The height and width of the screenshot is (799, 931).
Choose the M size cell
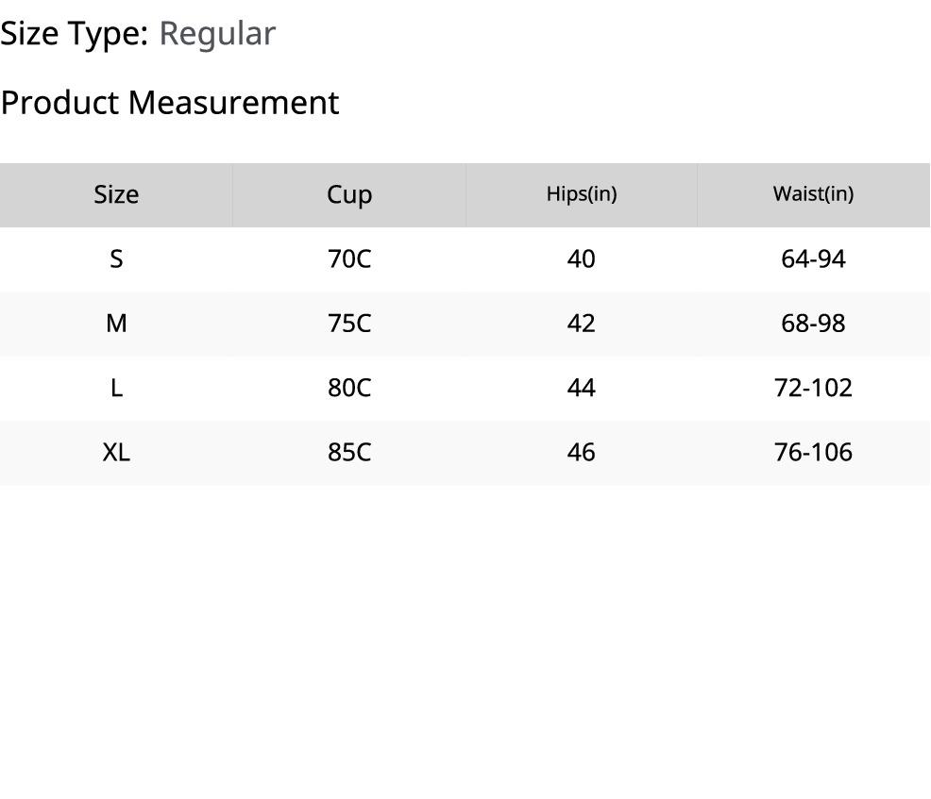(116, 324)
